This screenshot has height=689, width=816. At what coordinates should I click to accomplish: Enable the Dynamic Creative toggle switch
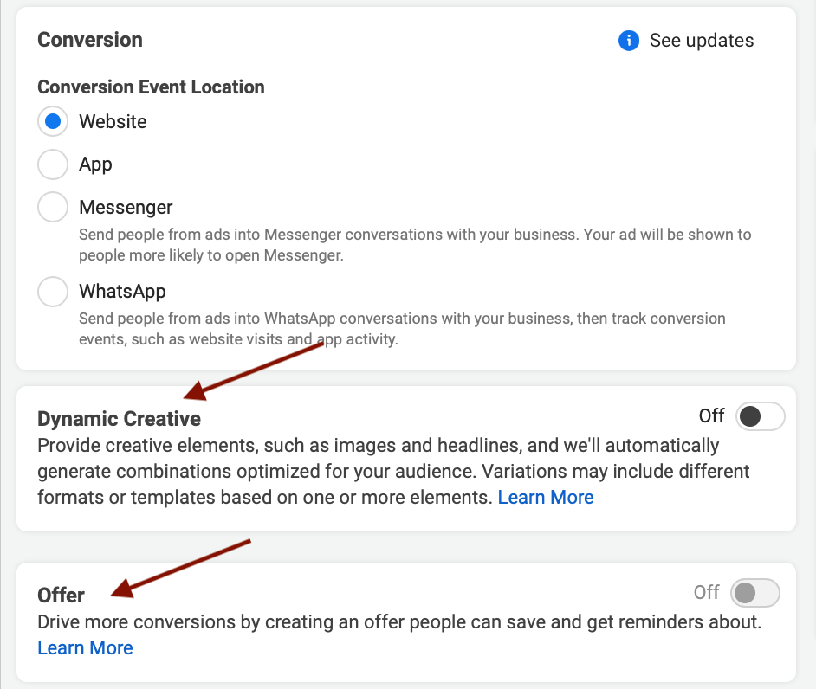point(760,416)
